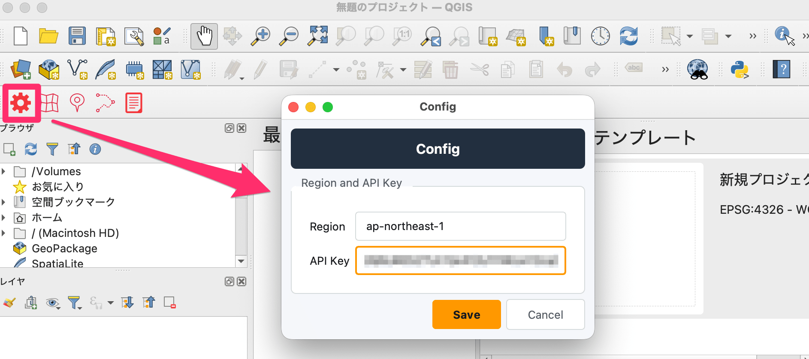Image resolution: width=809 pixels, height=359 pixels.
Task: Float the Layers panel
Action: 229,281
